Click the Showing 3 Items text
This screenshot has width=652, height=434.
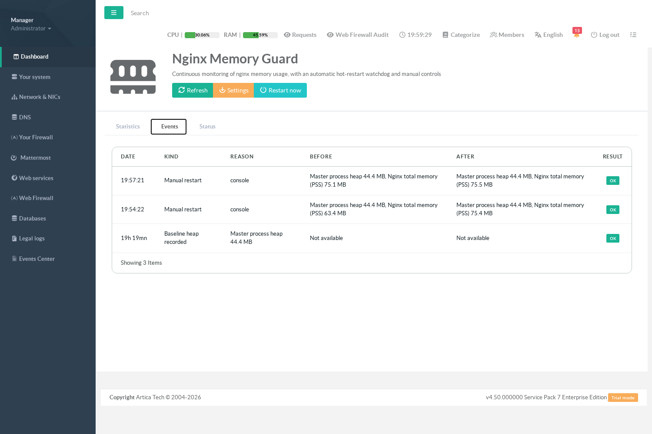tap(141, 263)
